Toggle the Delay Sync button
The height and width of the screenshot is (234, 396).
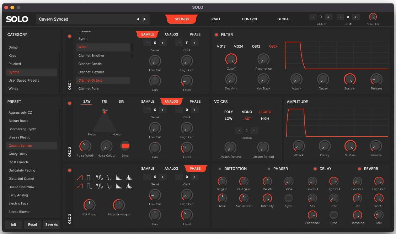[334, 215]
